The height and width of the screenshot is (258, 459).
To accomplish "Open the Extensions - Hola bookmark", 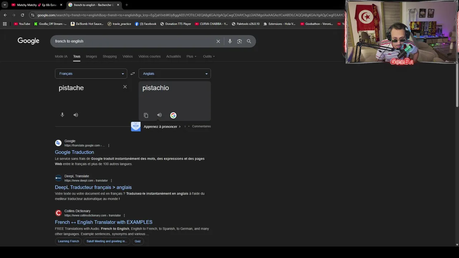I will [x=279, y=24].
